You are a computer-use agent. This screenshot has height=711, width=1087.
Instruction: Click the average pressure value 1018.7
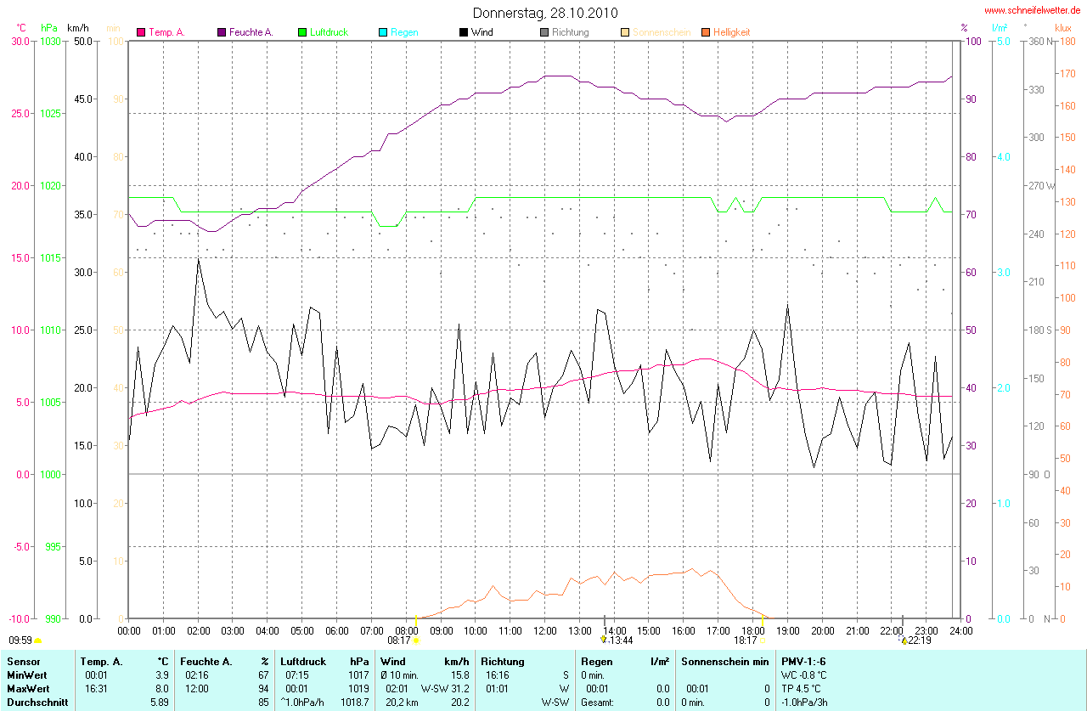click(355, 703)
